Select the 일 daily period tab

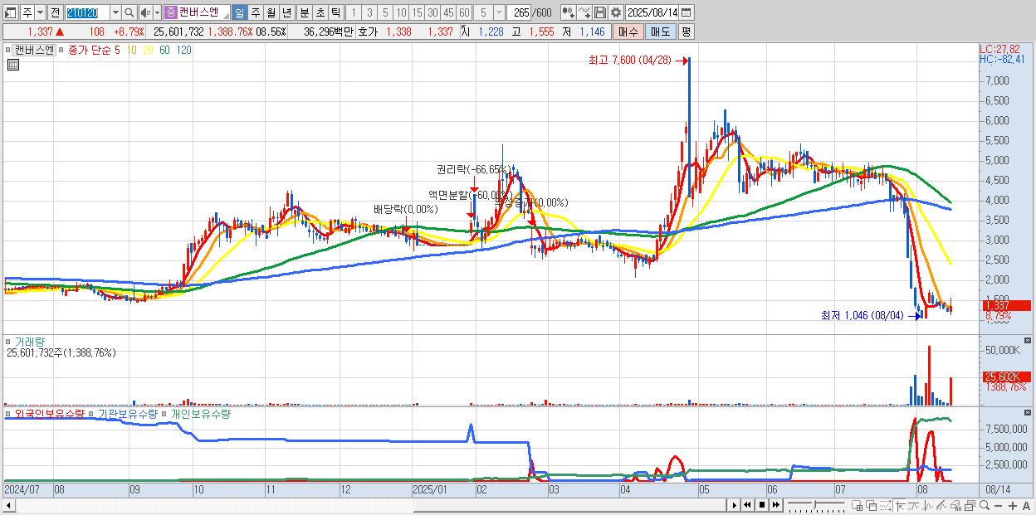(x=239, y=12)
